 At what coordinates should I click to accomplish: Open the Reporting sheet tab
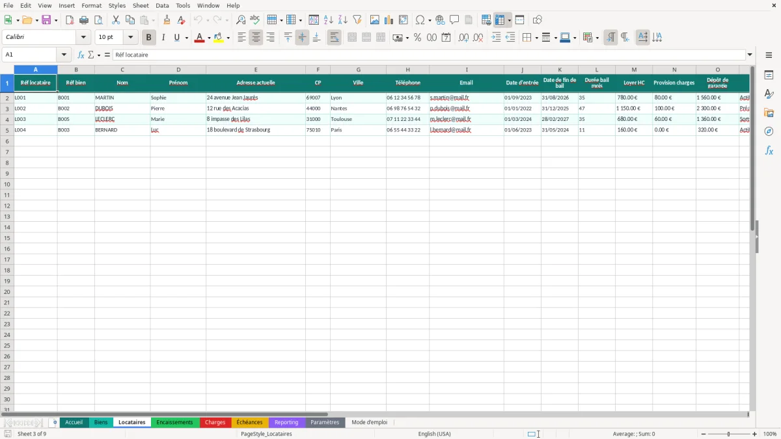[286, 422]
